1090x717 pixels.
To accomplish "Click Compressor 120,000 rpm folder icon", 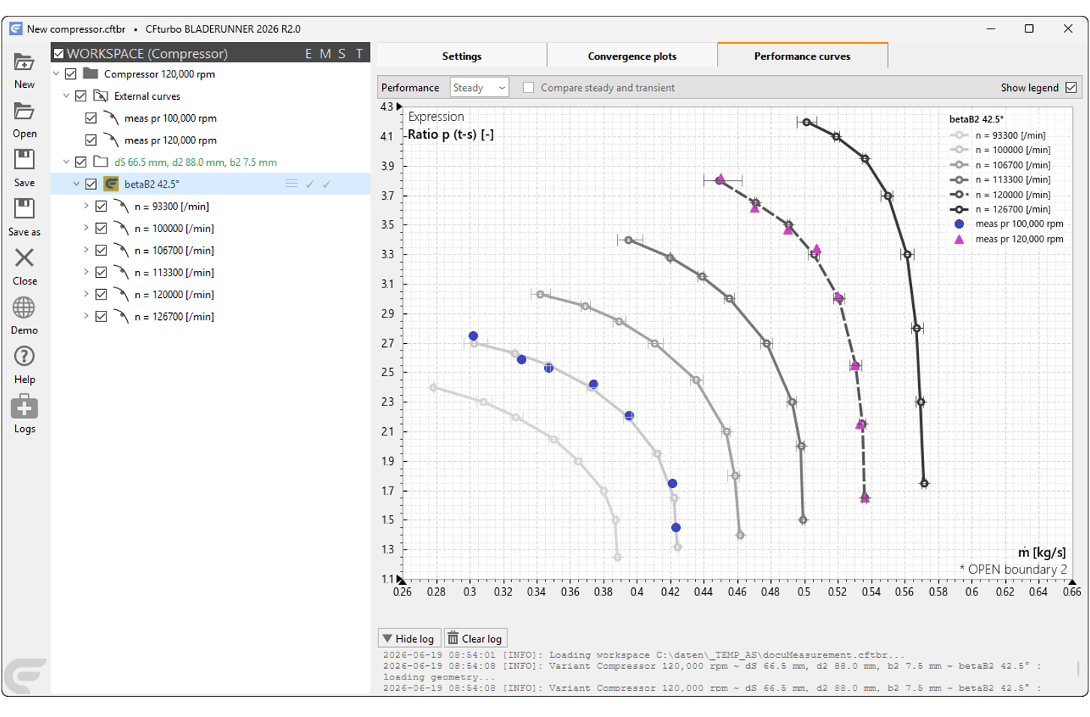I will [91, 74].
